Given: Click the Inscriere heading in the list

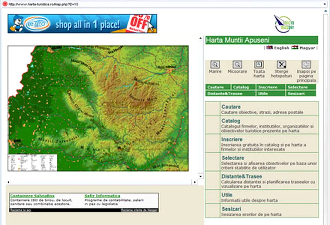Looking at the screenshot, I should (232, 139).
